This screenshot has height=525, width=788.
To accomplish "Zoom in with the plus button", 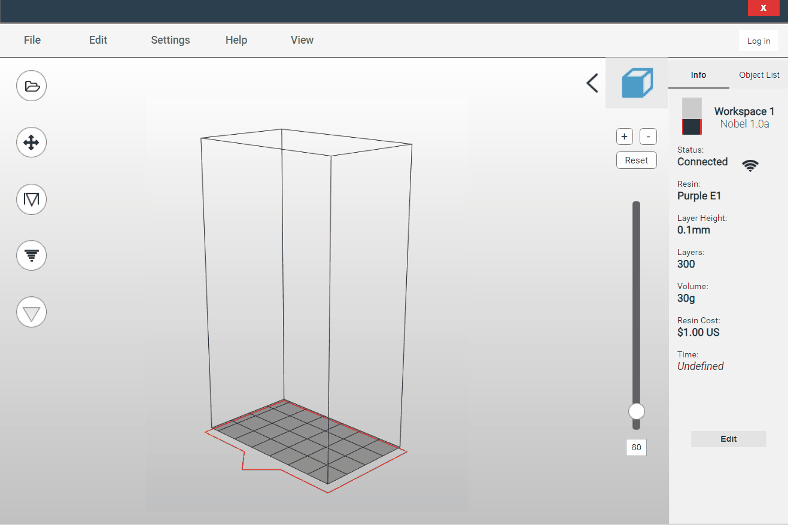I will click(624, 136).
